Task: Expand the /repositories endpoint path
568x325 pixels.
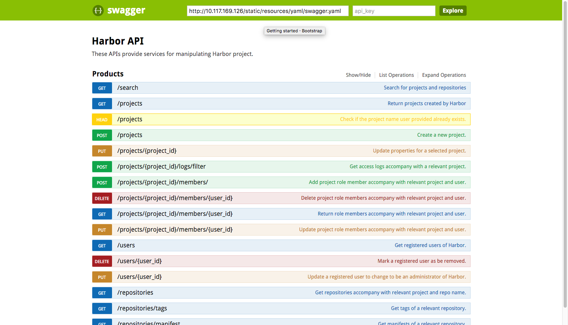Action: [x=135, y=293]
